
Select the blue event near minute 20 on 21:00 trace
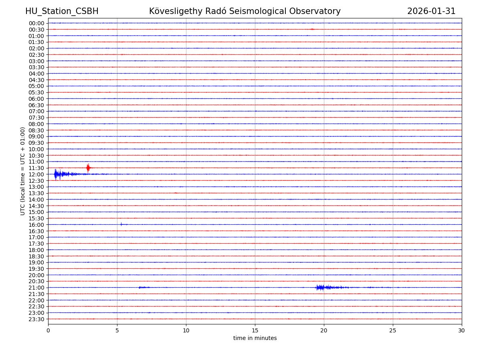(321, 287)
